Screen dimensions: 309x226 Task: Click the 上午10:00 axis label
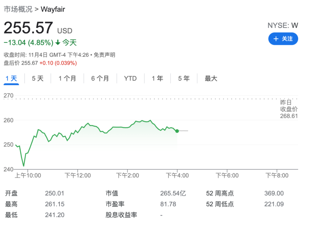(x=28, y=175)
